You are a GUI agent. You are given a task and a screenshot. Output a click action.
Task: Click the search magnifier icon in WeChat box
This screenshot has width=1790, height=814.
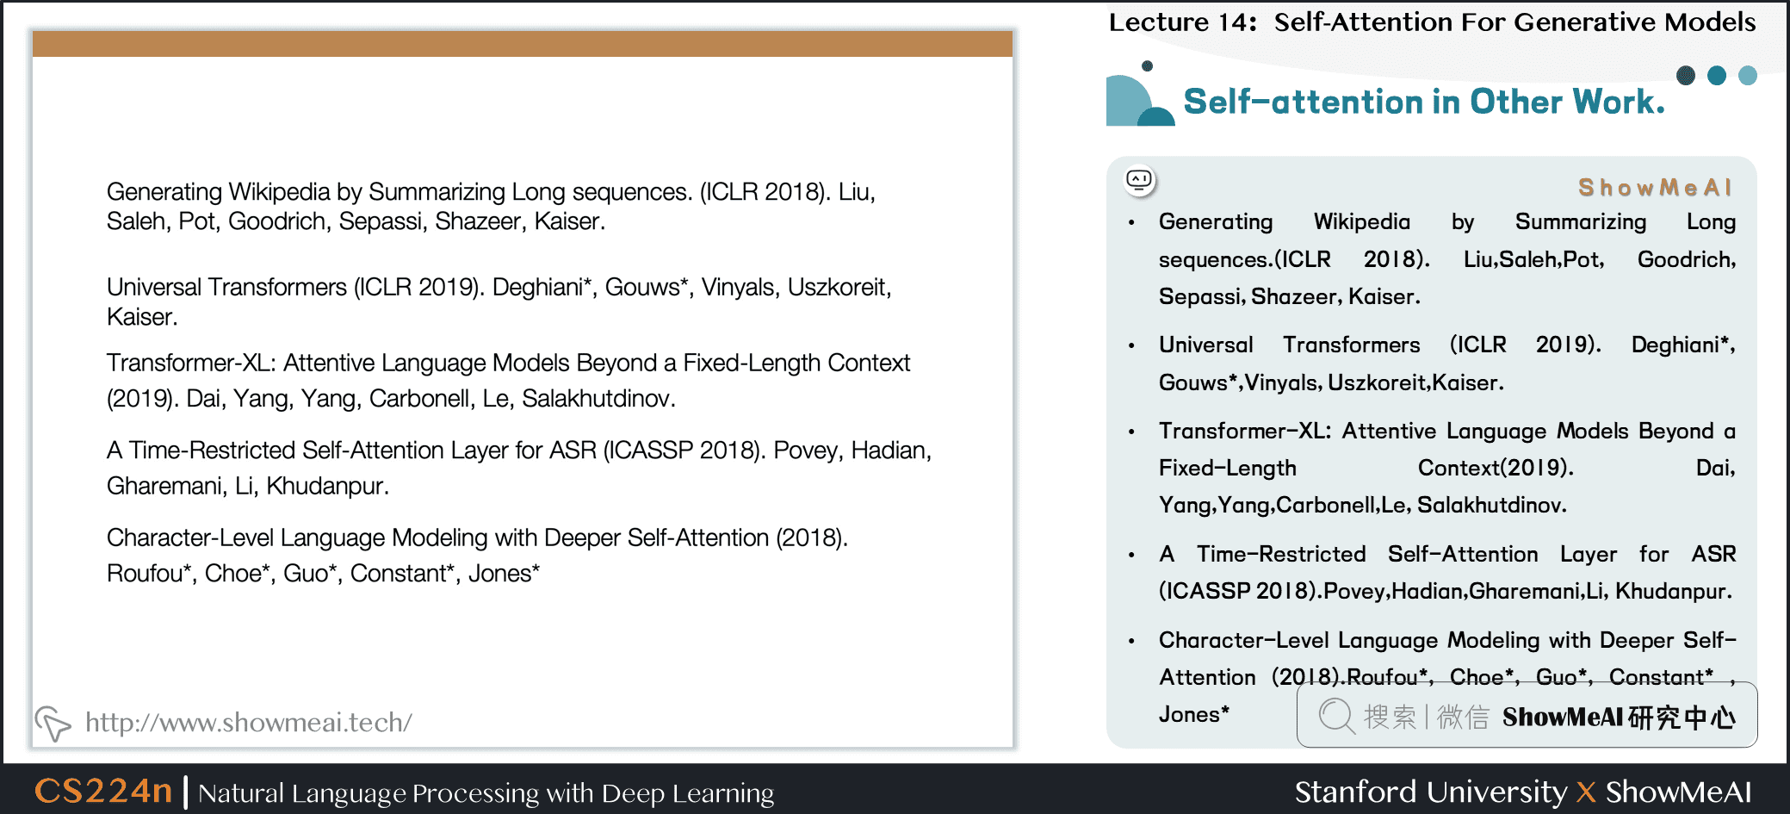pos(1336,716)
